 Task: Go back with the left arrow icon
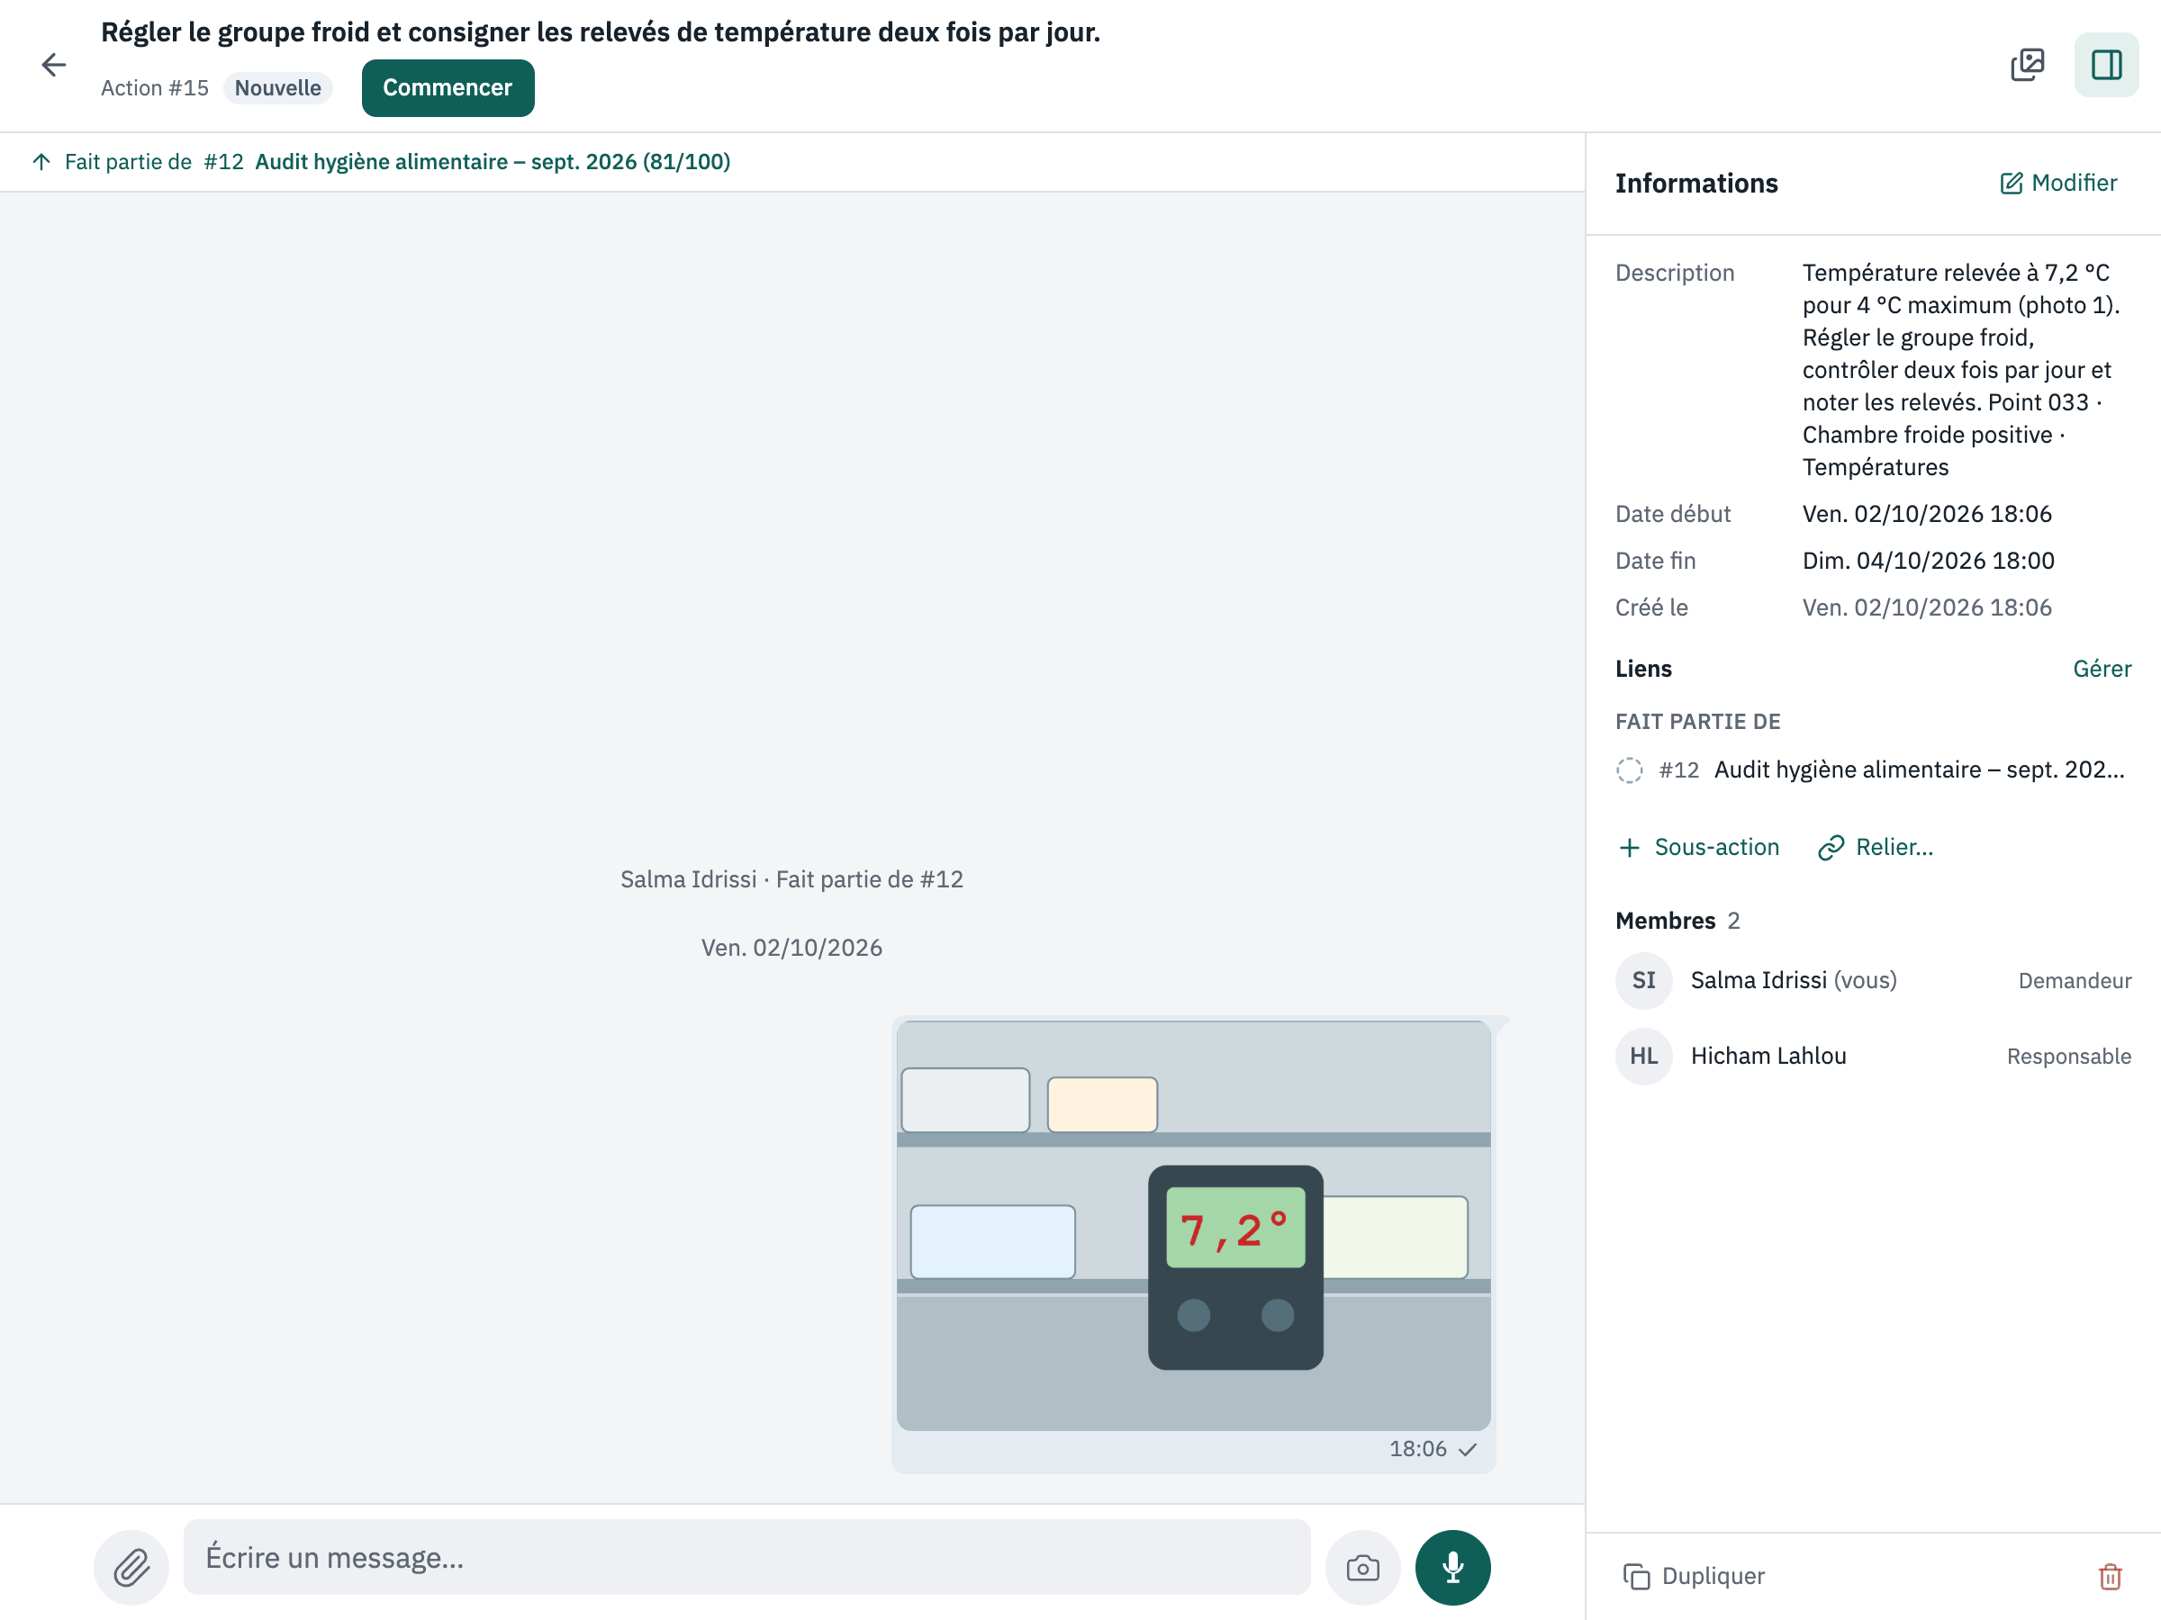(x=54, y=66)
